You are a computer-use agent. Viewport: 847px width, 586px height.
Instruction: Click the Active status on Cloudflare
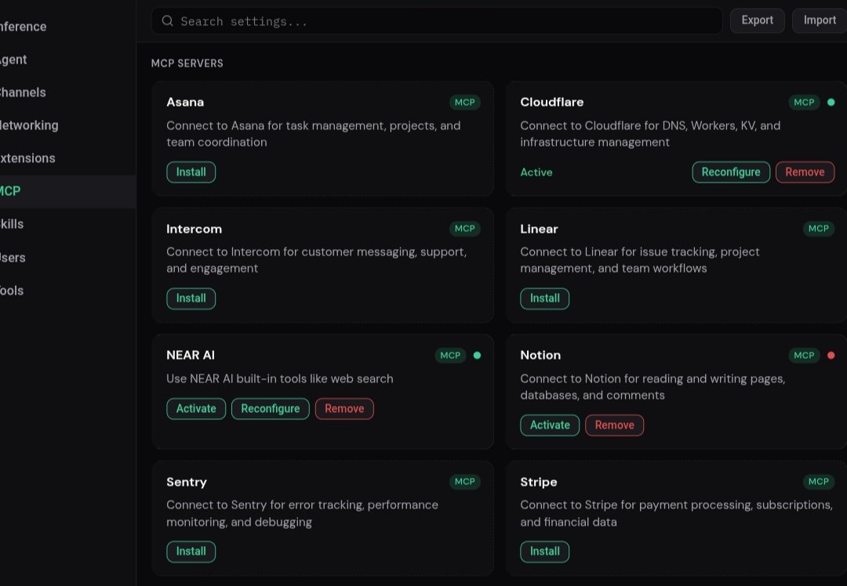pos(536,172)
